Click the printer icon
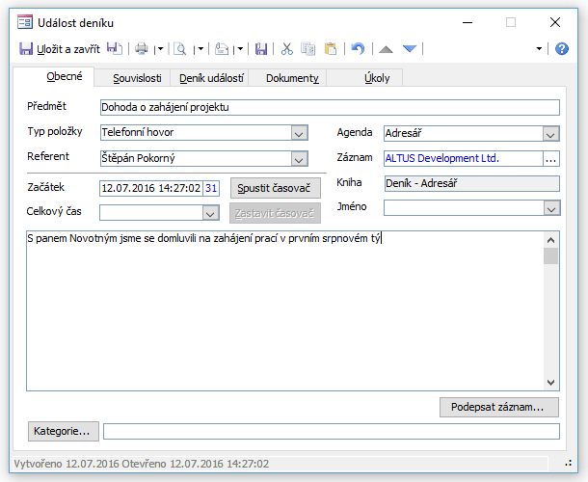 (x=142, y=49)
